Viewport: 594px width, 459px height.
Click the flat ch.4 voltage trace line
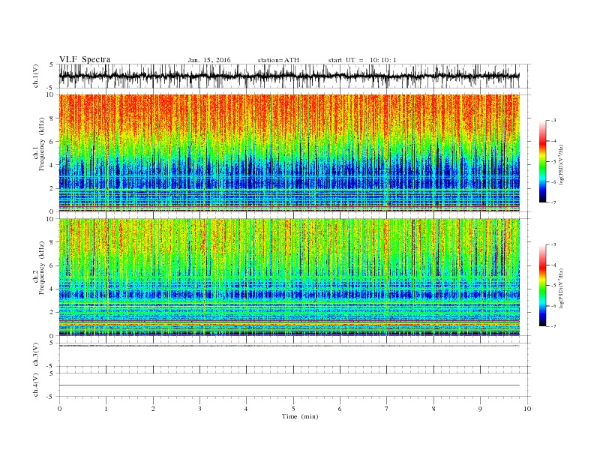289,385
